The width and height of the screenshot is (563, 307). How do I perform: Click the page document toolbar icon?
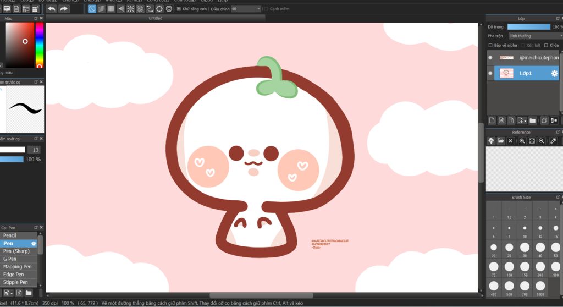coord(16,9)
